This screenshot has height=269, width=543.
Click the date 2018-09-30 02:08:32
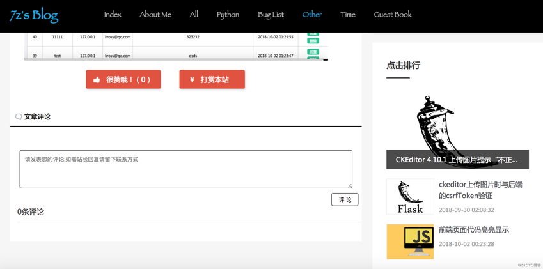point(466,210)
